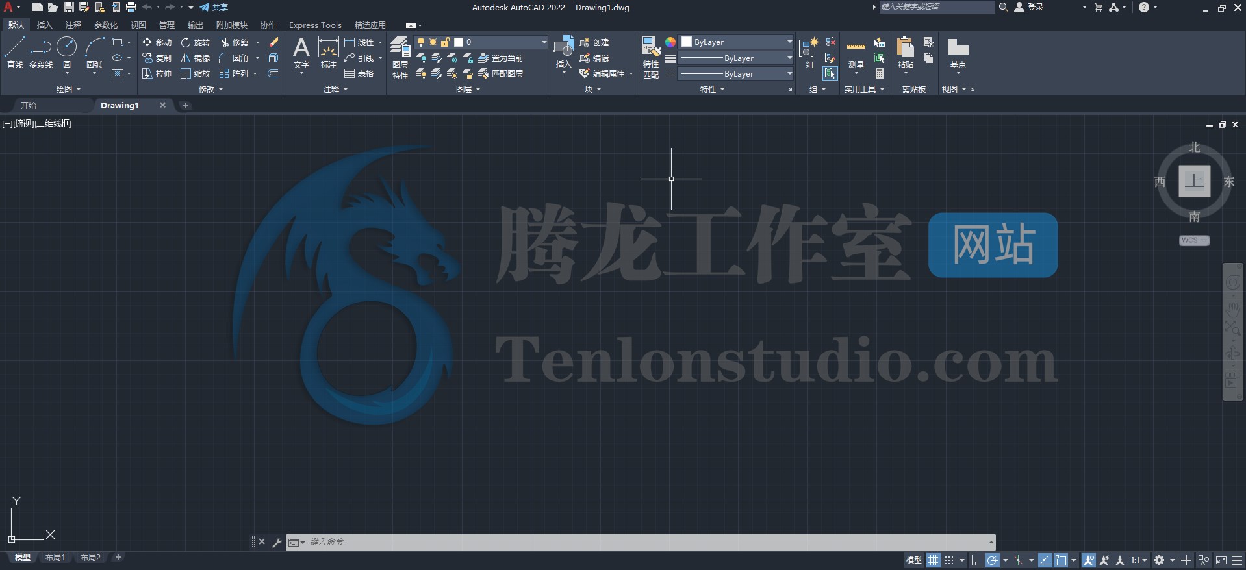Toggle drawing grid display in status bar
This screenshot has height=570, width=1246.
click(x=934, y=560)
